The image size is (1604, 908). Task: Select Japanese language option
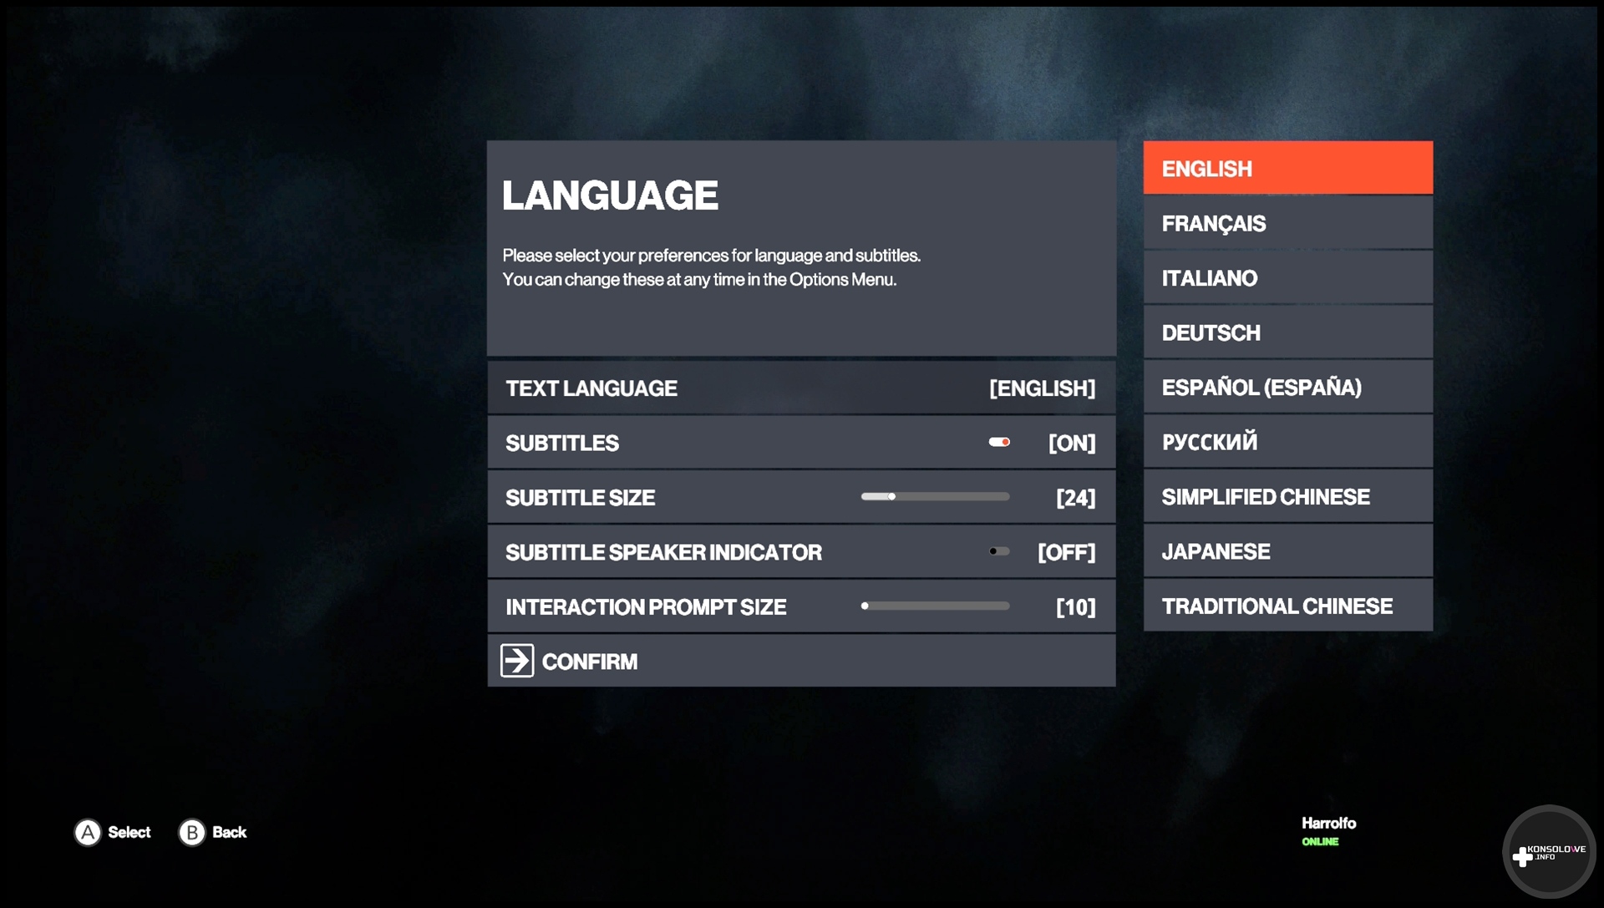click(1287, 551)
